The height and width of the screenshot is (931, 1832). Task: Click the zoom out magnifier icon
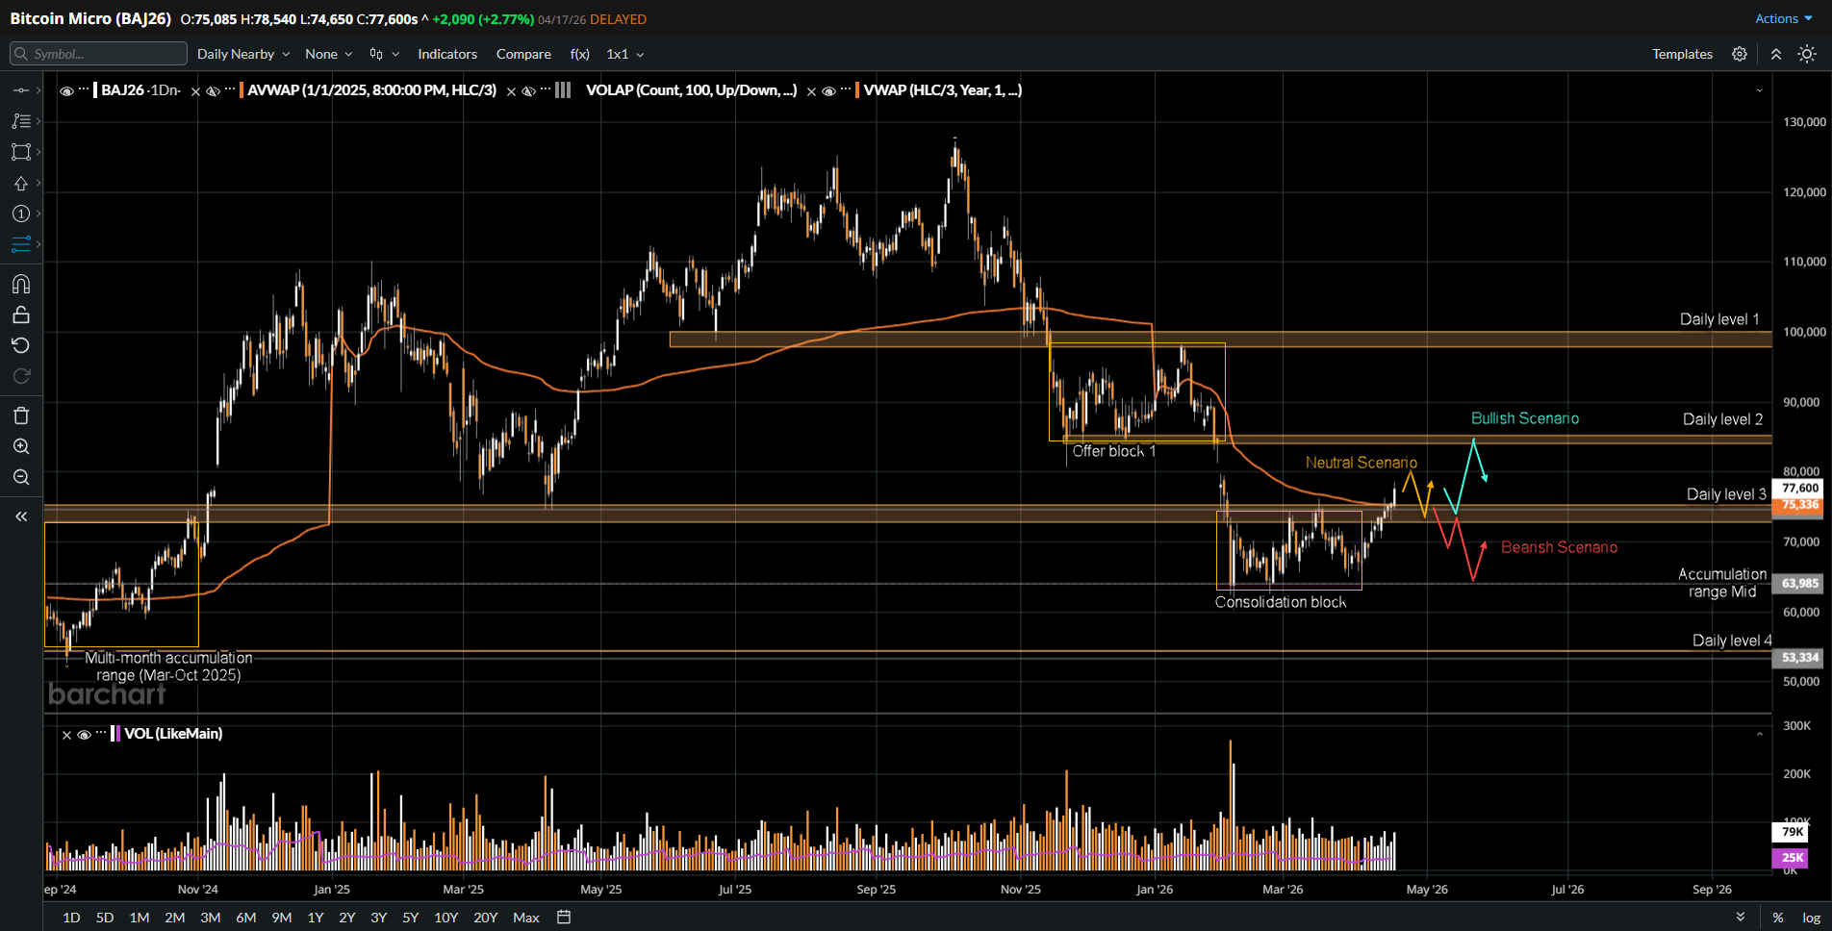[x=21, y=477]
